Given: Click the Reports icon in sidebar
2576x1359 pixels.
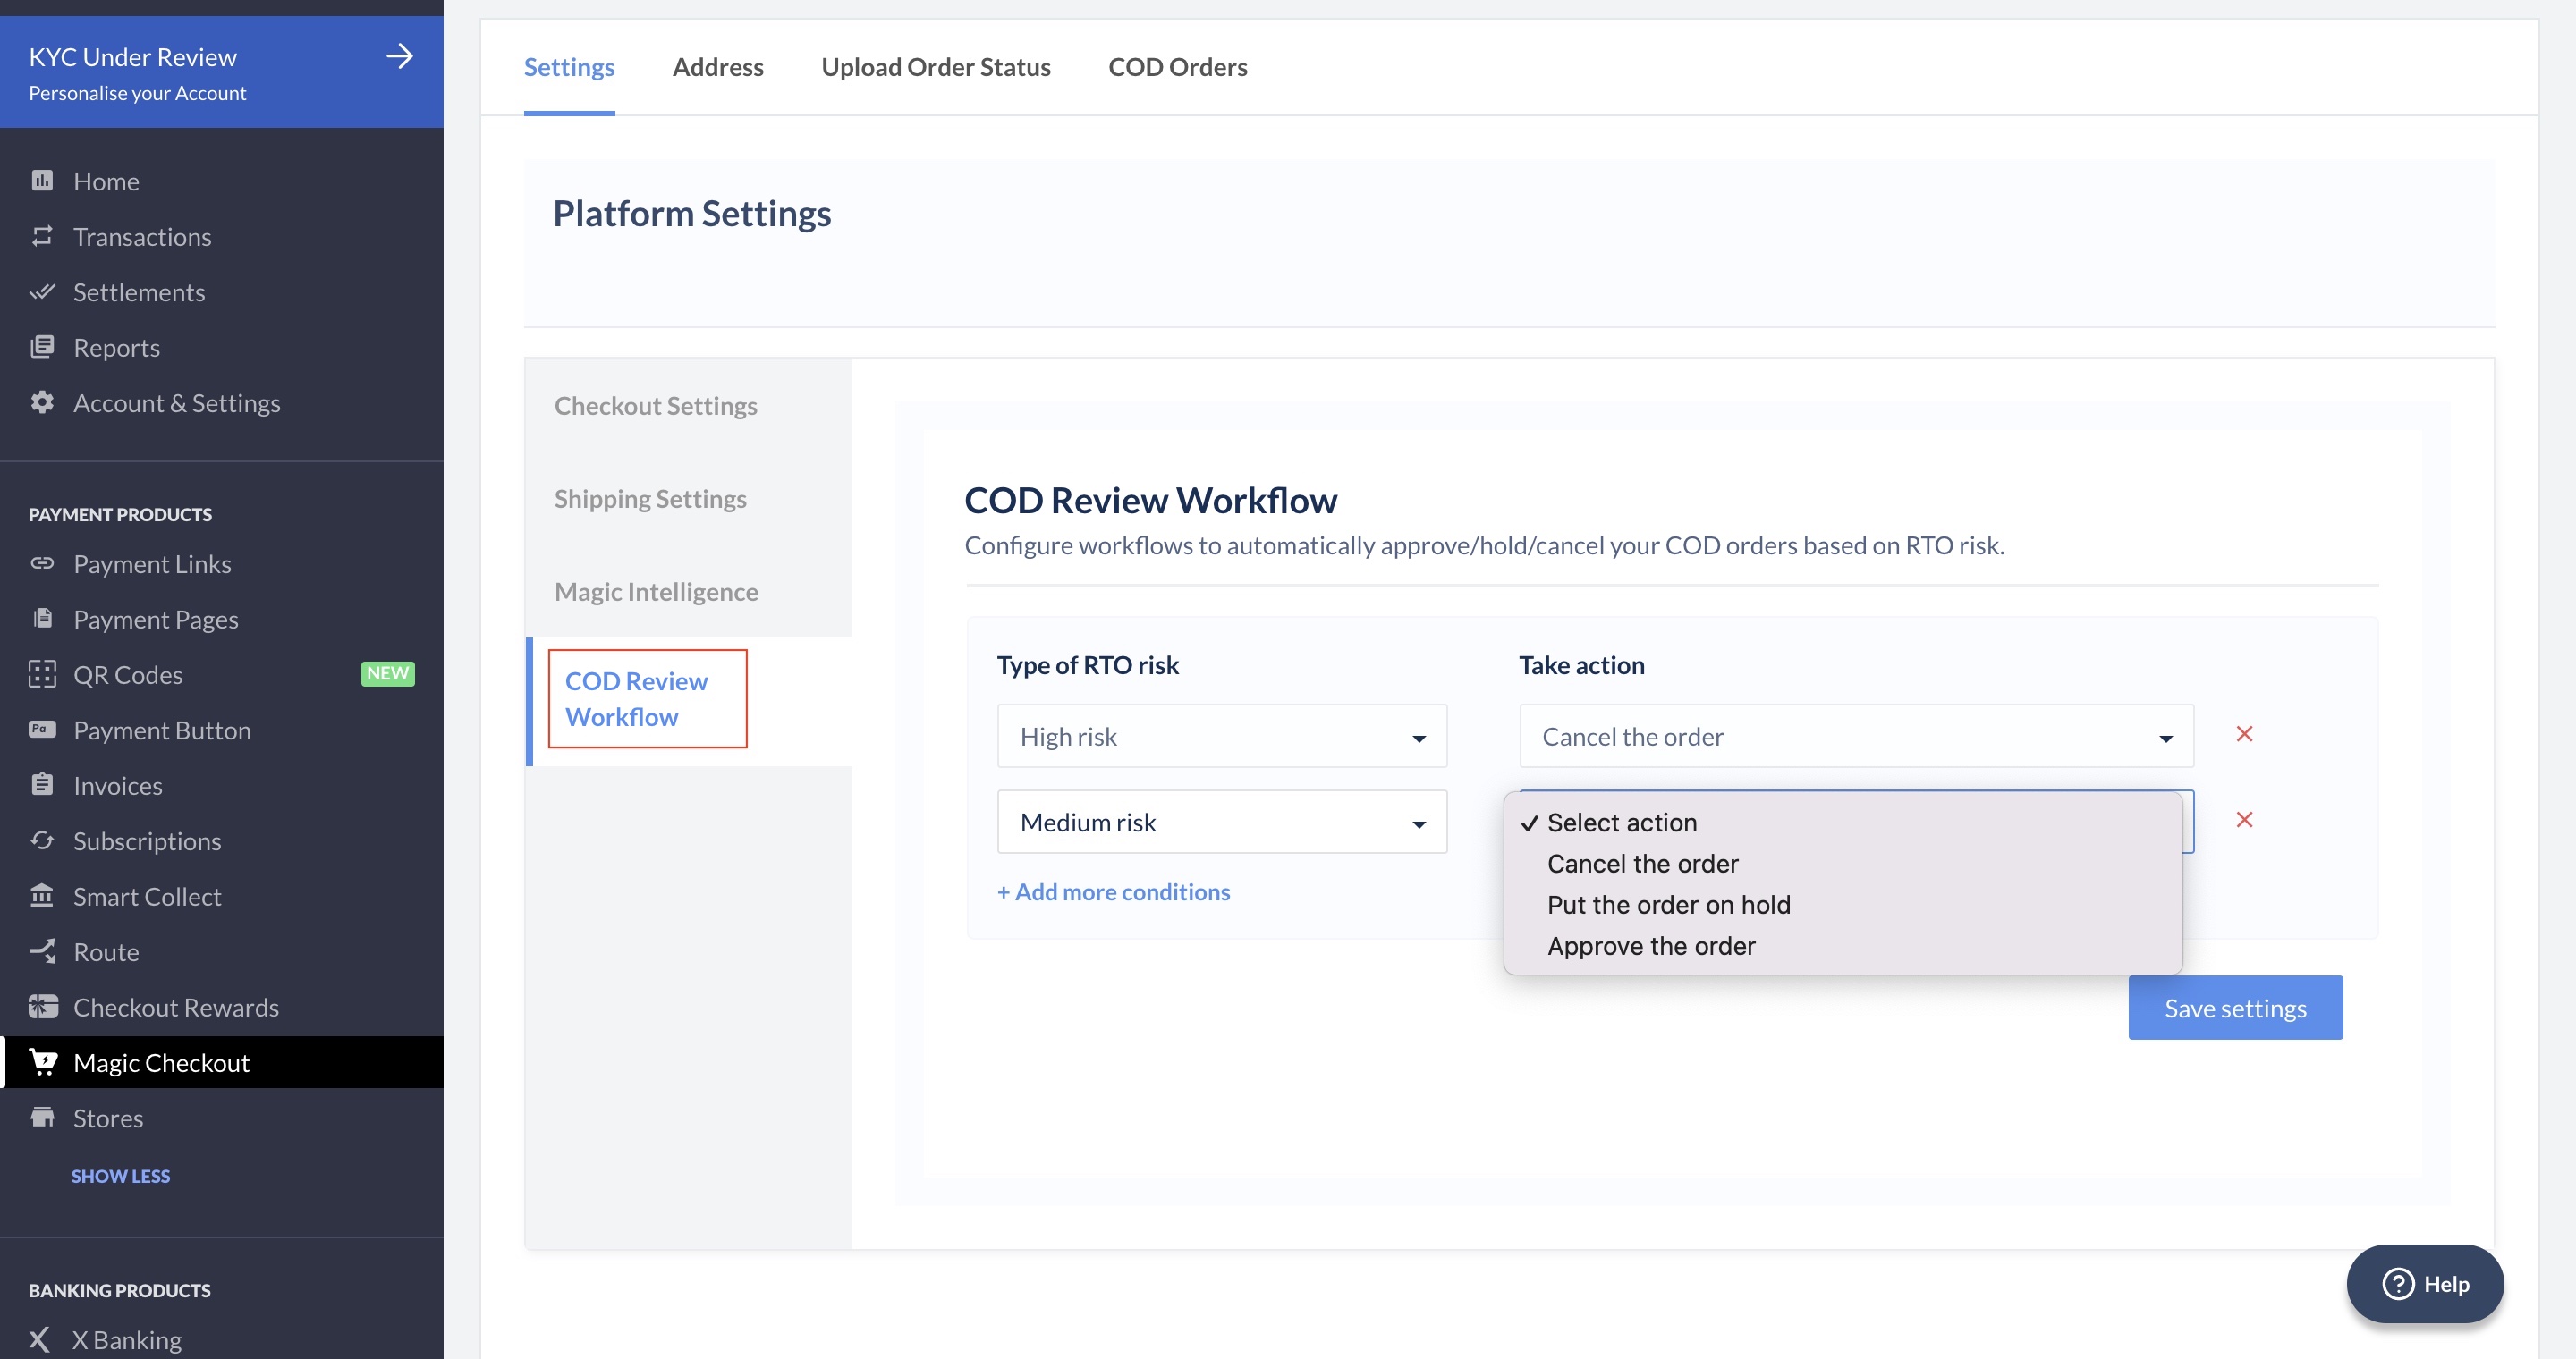Looking at the screenshot, I should click(41, 348).
